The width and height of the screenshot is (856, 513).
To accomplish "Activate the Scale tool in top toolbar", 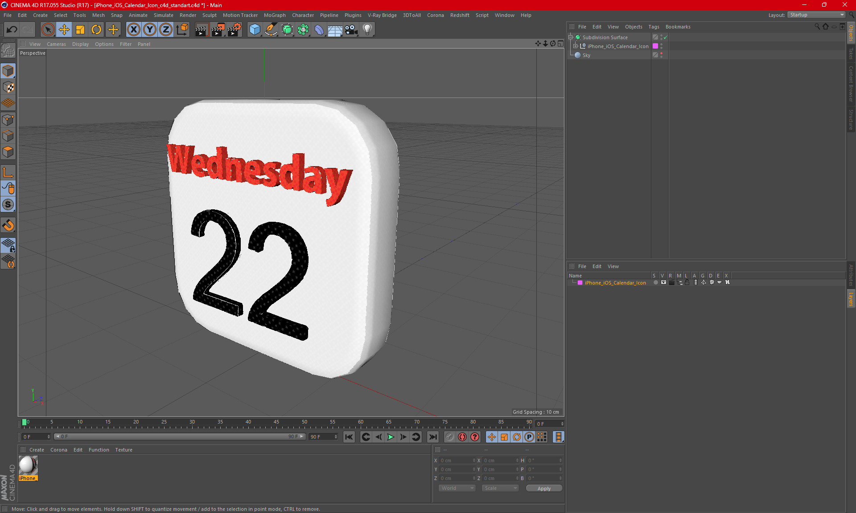I will point(80,30).
